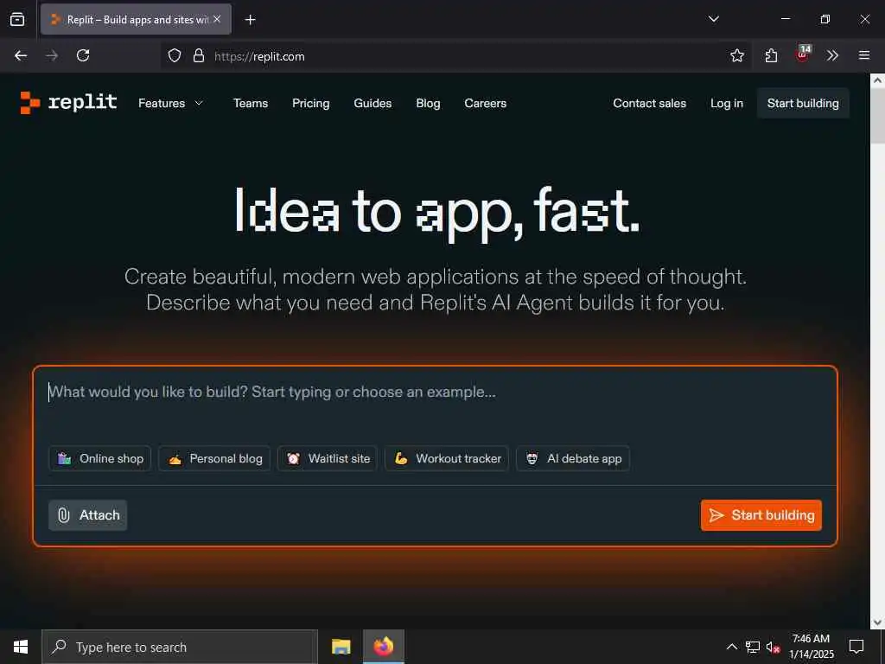
Task: Open the Firefox application menu
Action: click(x=863, y=55)
